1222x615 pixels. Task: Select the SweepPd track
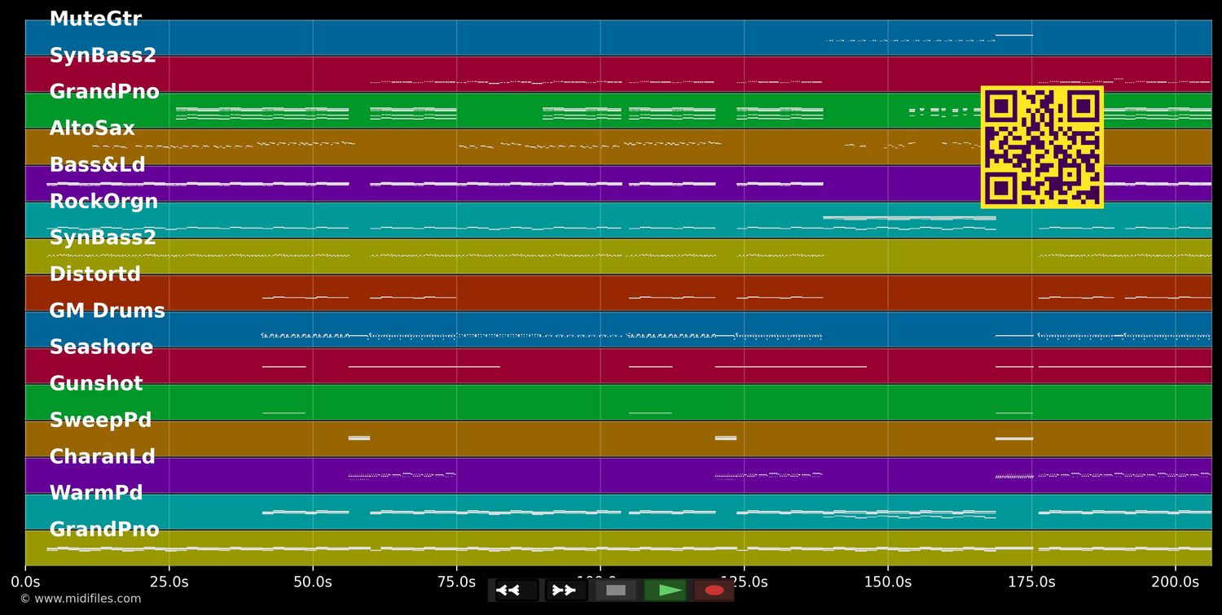(100, 420)
